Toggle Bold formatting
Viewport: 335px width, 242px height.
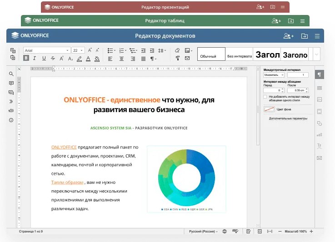[x=26, y=58]
